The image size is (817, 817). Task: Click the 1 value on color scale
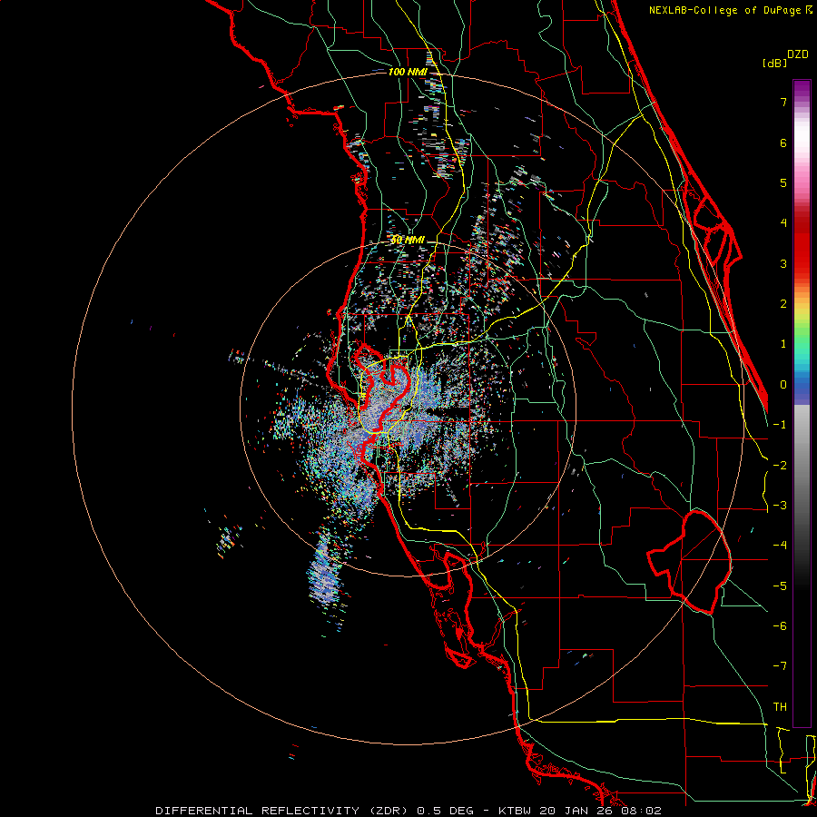click(x=783, y=344)
